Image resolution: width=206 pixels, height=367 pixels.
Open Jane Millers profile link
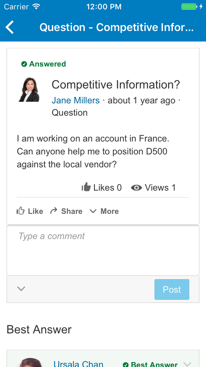(x=76, y=100)
